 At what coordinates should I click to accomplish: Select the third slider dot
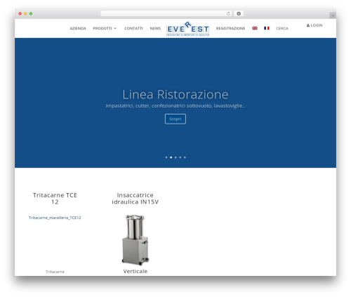point(175,157)
